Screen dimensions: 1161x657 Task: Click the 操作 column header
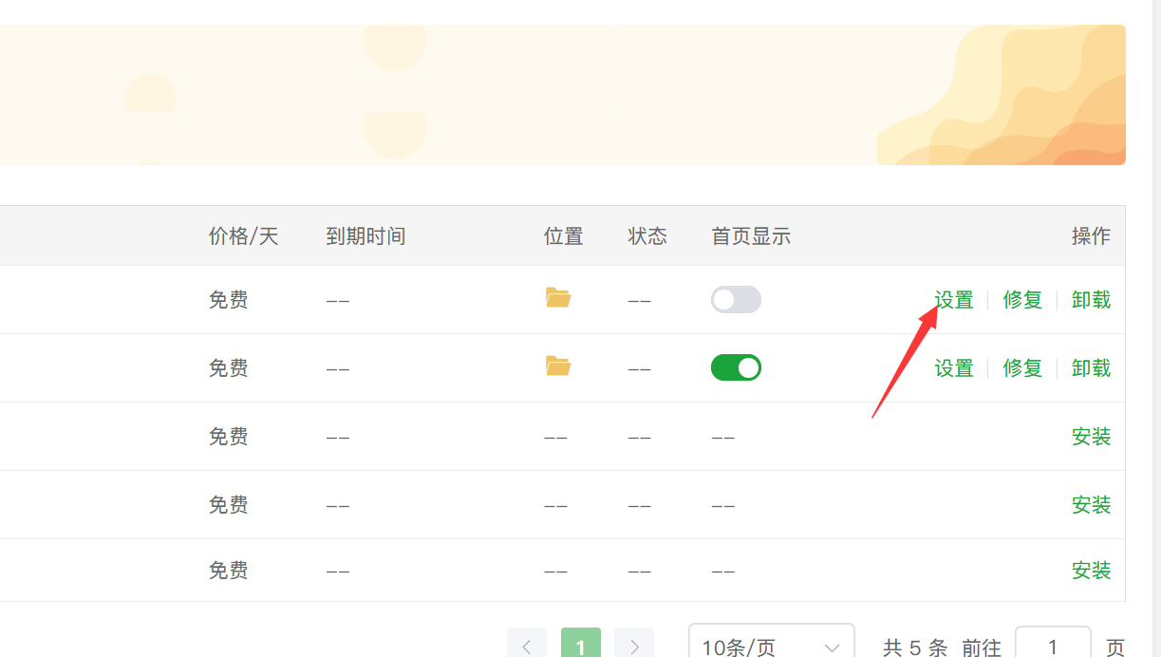1091,236
